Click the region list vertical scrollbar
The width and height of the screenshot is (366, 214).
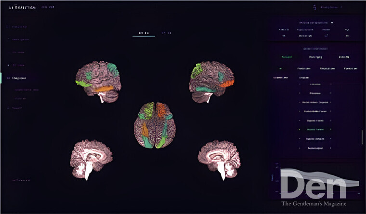pos(362,137)
